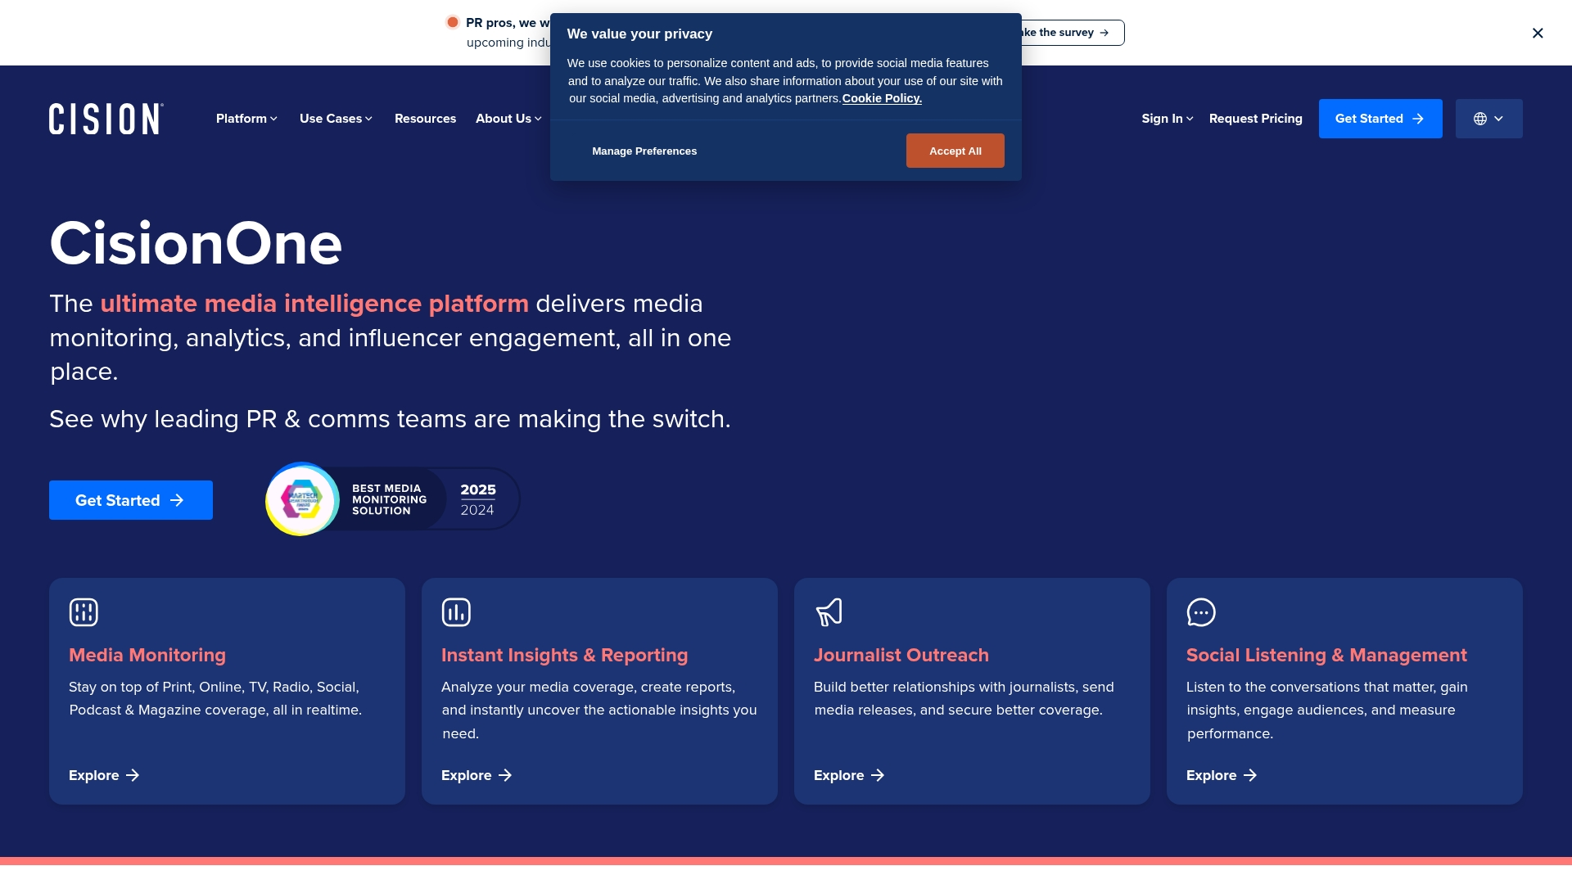Image resolution: width=1572 pixels, height=884 pixels.
Task: Click Manage Preferences in cookie dialog
Action: pos(644,151)
